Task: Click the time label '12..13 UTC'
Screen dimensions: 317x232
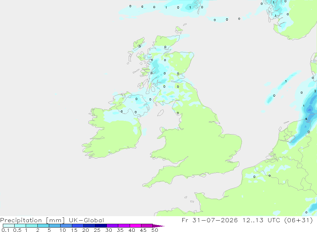Action: [x=261, y=220]
